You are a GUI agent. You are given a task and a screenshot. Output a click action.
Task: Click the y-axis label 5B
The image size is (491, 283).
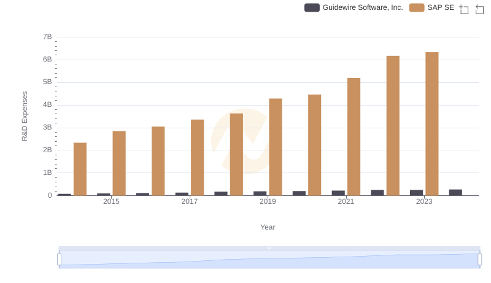47,82
